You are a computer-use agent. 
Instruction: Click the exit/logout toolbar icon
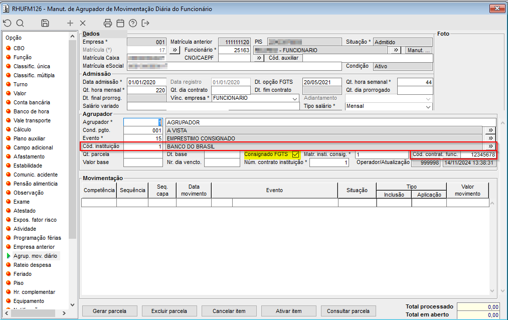point(145,23)
